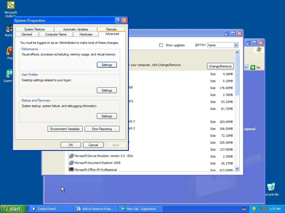Enable the Show updates checkbox
This screenshot has height=213, width=285.
(x=161, y=45)
